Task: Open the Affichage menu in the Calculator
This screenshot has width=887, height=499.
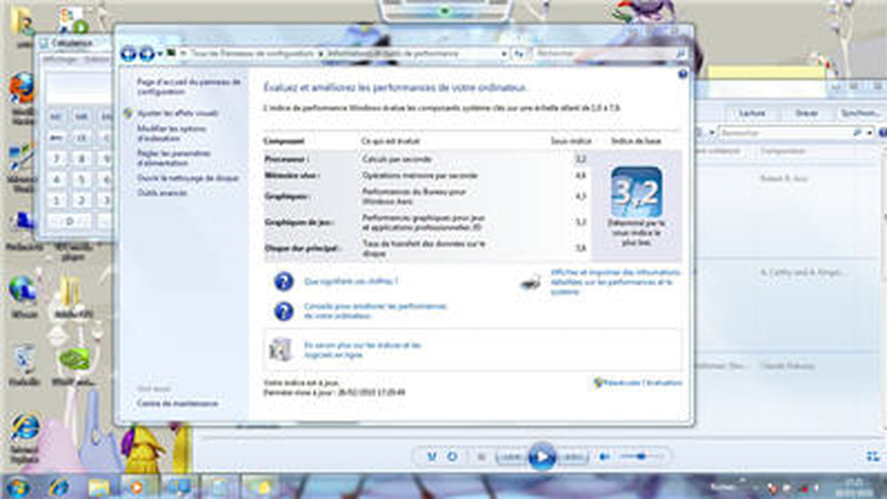Action: [61, 59]
